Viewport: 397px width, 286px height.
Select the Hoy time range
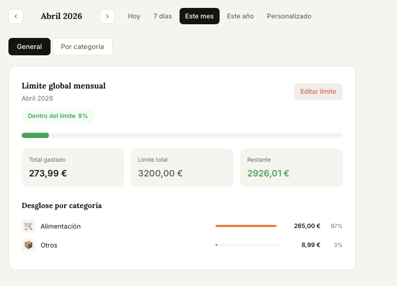click(134, 16)
